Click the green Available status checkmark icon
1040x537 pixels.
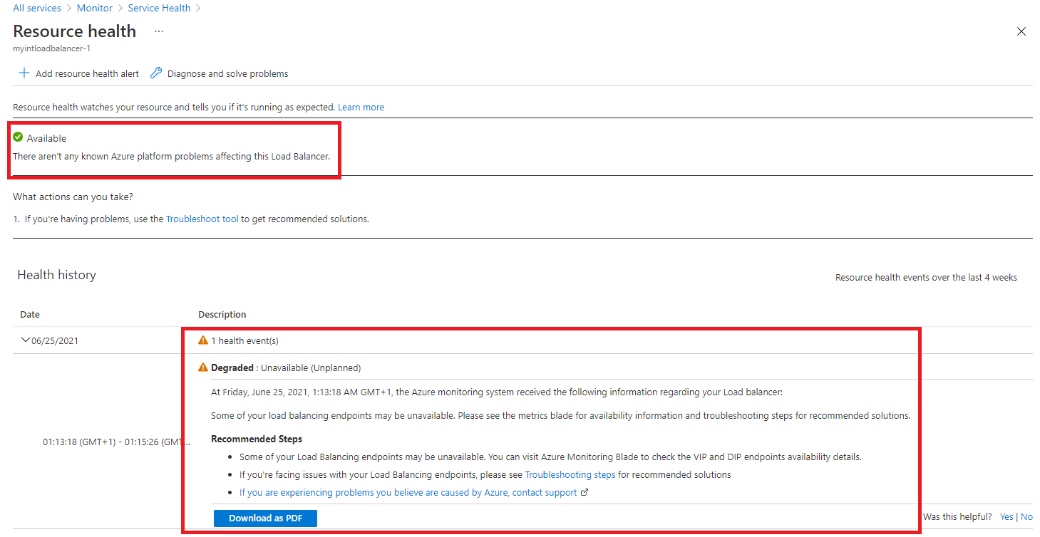[18, 137]
